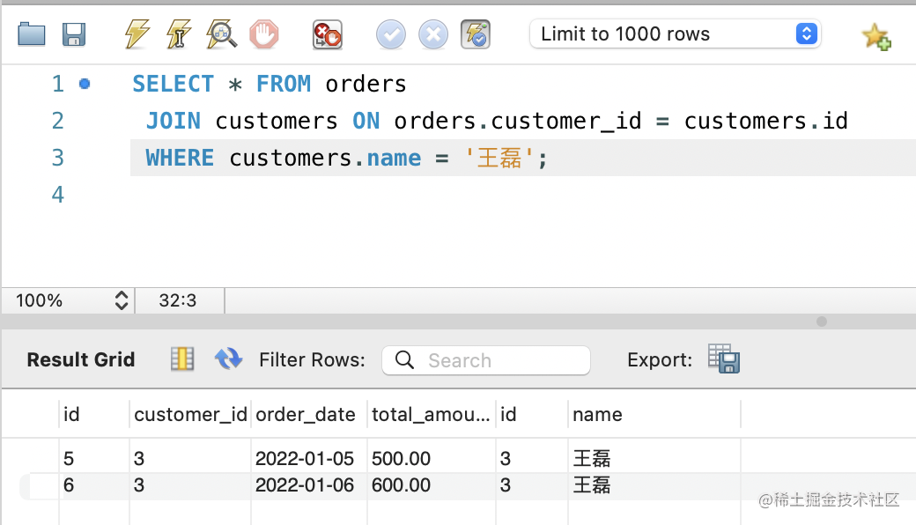The height and width of the screenshot is (525, 916).
Task: Click the breakpoint dot on line 1
Action: 85,84
